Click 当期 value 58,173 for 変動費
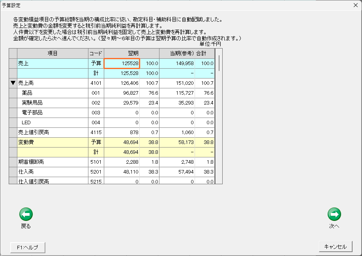This screenshot has width=362, height=256. 177,142
